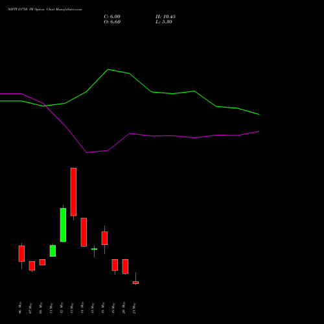324x324 pixels.
Task: Click the '15 May' date axis label
Action: tap(93, 308)
